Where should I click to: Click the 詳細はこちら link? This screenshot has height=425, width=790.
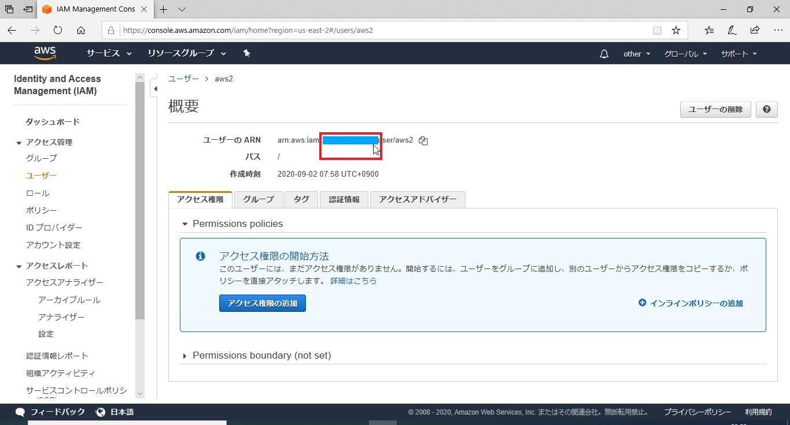[353, 281]
